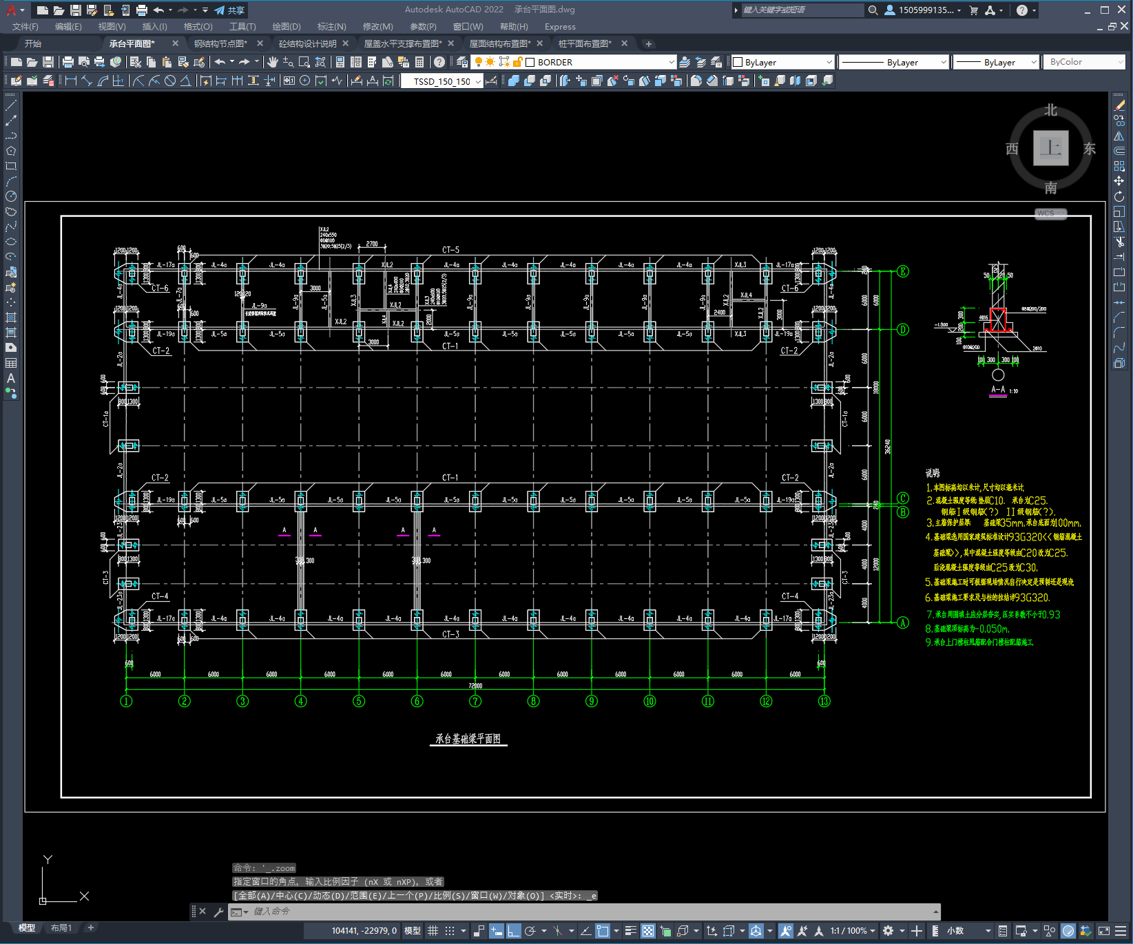Toggle the drawing grid display
The image size is (1133, 944).
[x=433, y=931]
